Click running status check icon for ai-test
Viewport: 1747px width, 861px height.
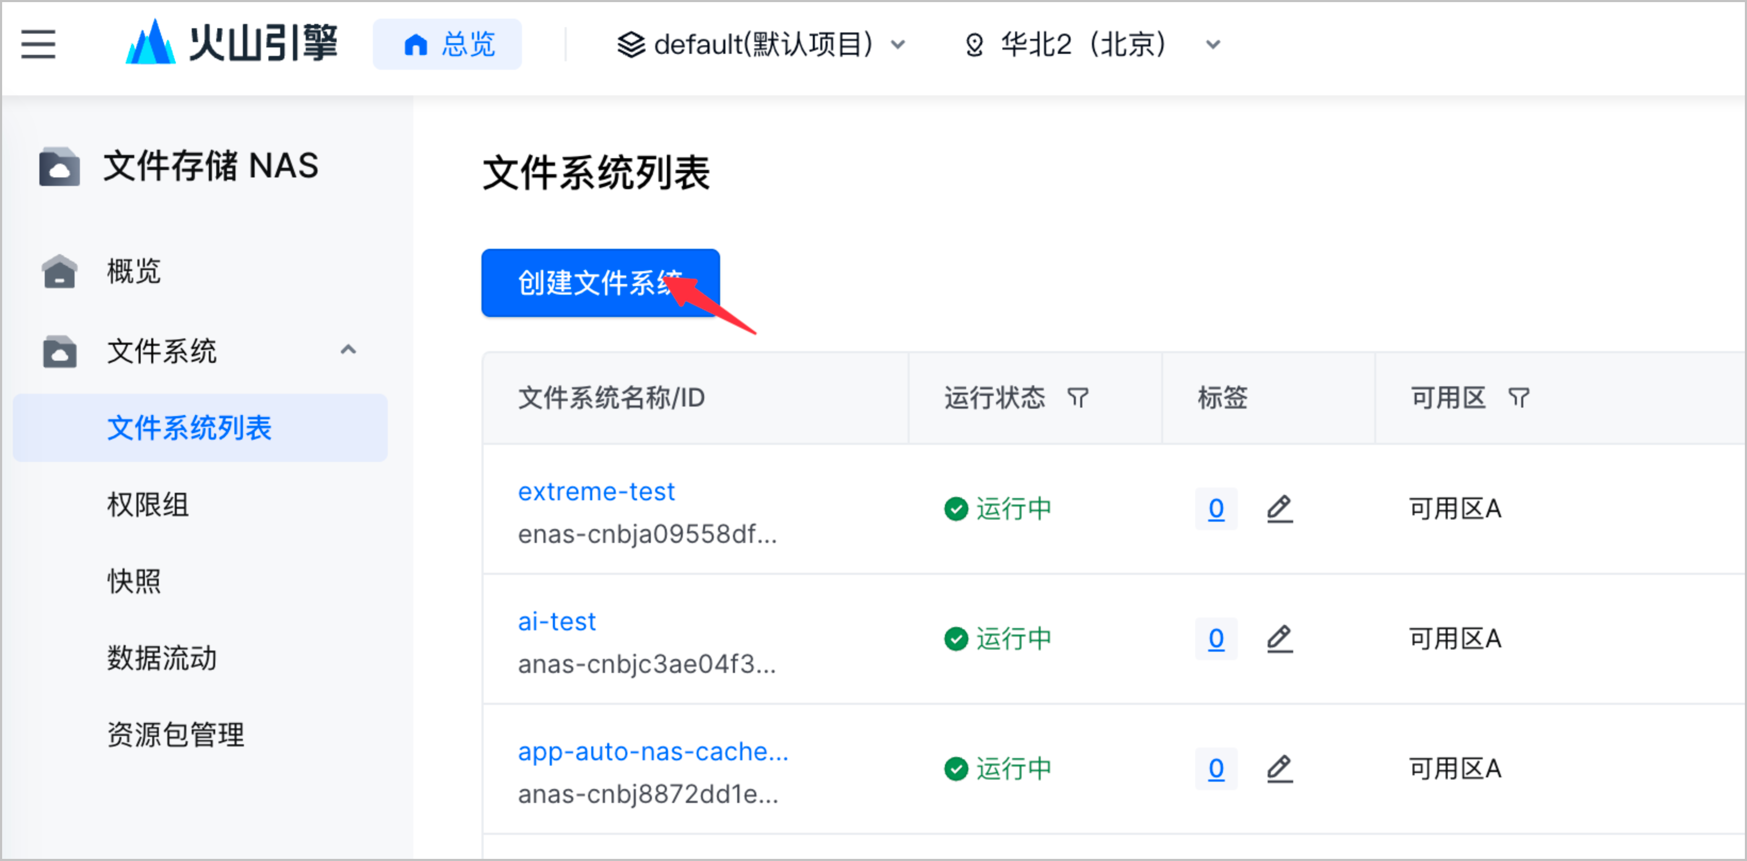[x=956, y=639]
